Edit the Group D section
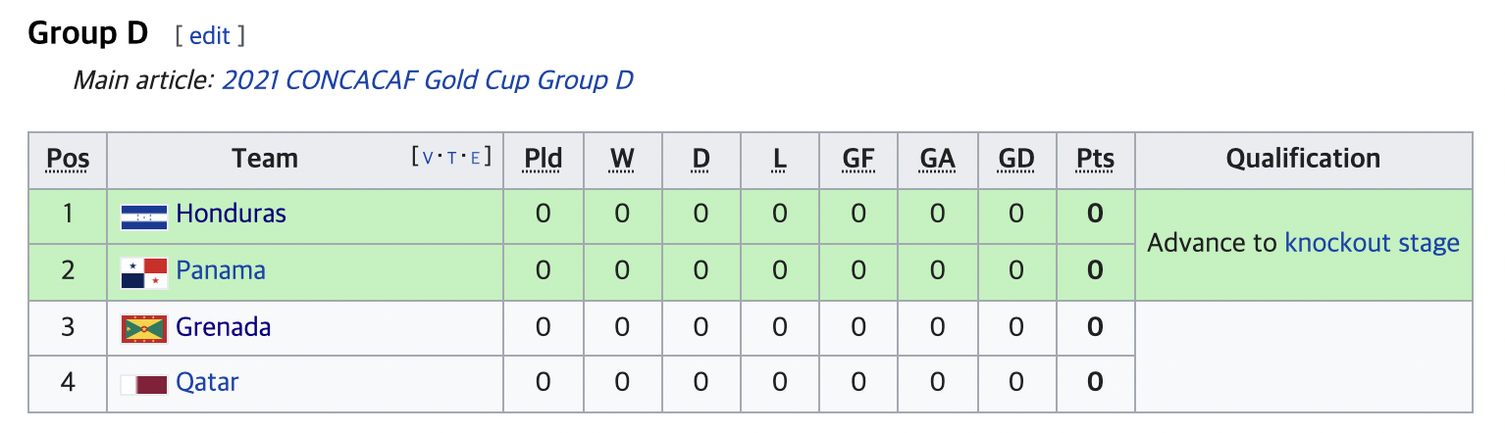This screenshot has height=433, width=1505. pos(209,36)
